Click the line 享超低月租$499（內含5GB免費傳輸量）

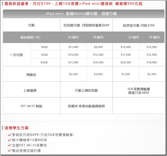(43, 135)
